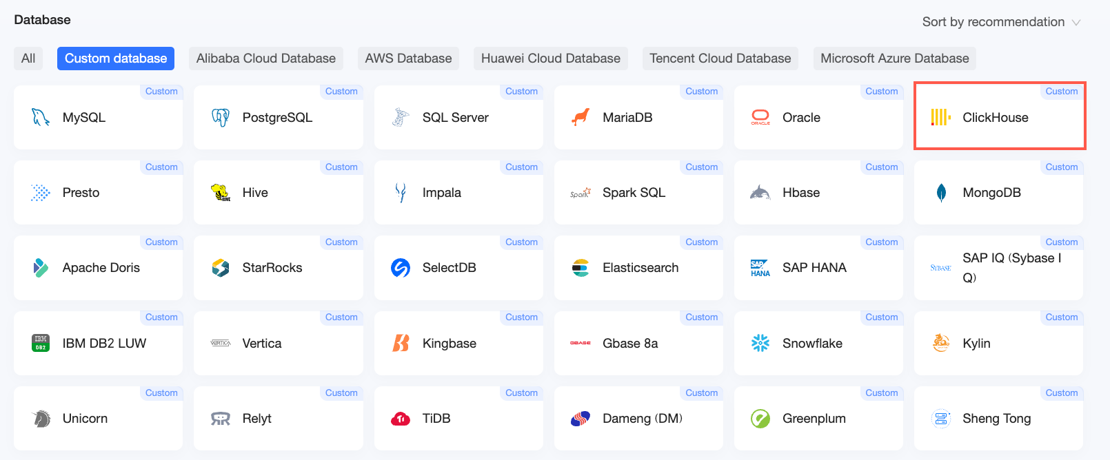
Task: Click the StarRocks logo icon
Action: [221, 268]
